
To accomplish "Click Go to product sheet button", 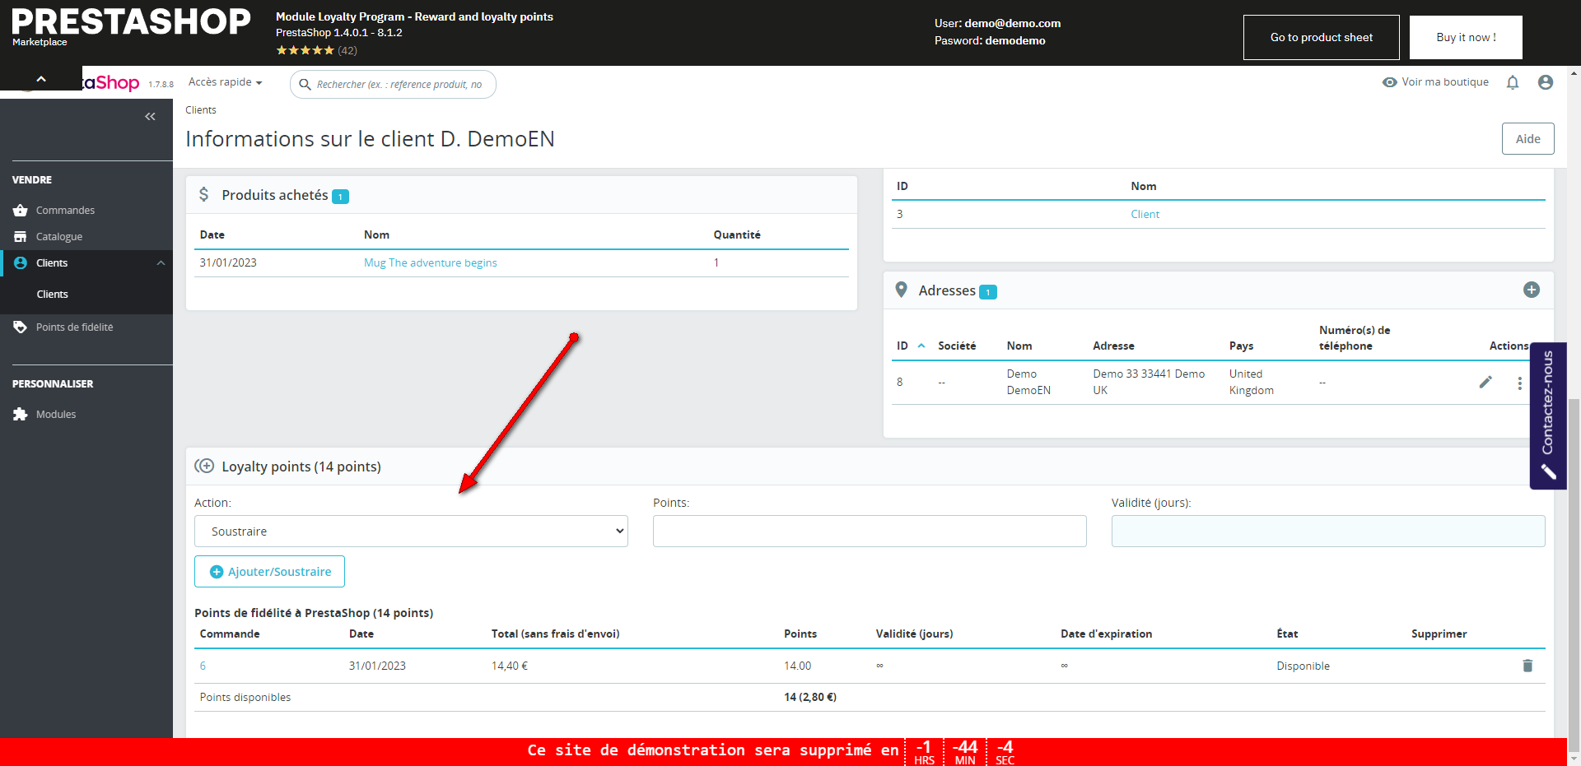I will tap(1321, 37).
